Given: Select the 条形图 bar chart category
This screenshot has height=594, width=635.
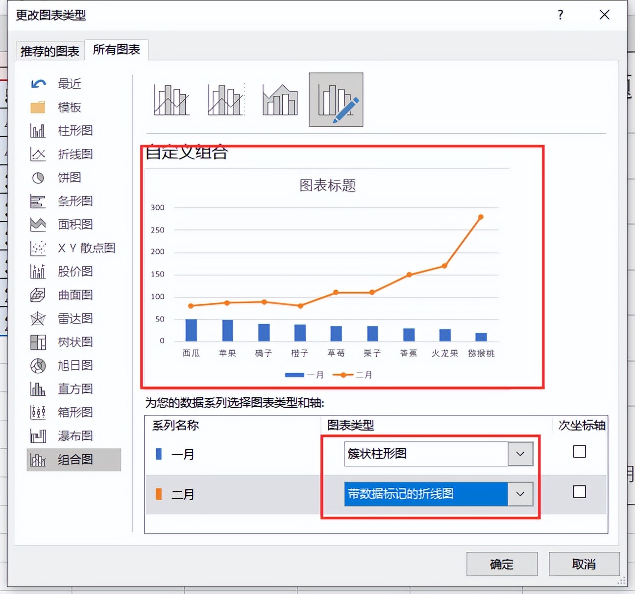Looking at the screenshot, I should click(x=75, y=201).
